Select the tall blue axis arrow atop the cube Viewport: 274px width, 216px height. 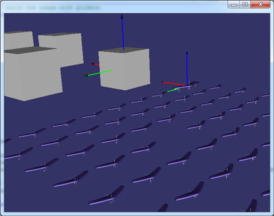[123, 32]
